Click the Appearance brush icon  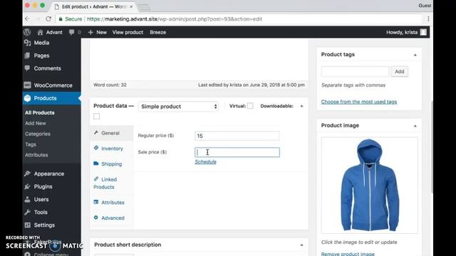click(27, 174)
